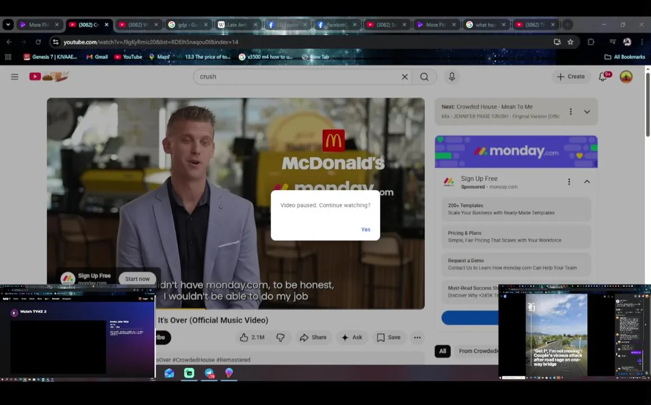
Task: Select the 'All' filter chip
Action: click(x=443, y=351)
